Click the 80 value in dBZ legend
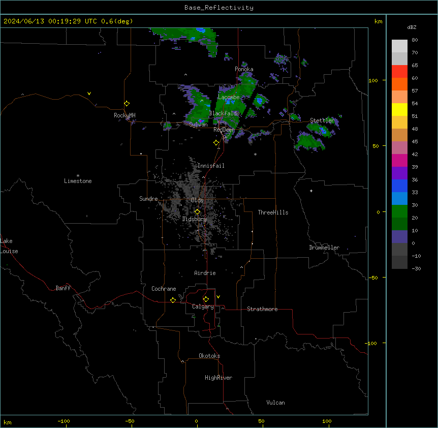The width and height of the screenshot is (438, 428). pos(415,40)
